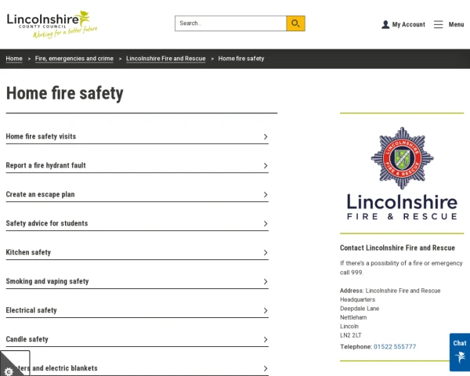
Task: Open Home fire safety visits link
Action: [x=41, y=136]
